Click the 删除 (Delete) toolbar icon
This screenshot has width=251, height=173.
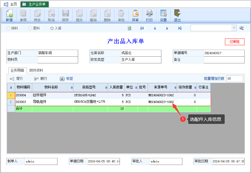(x=107, y=16)
